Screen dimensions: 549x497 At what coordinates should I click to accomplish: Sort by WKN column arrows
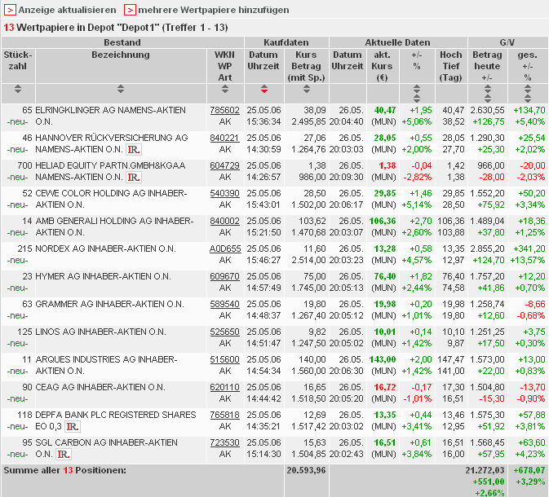(x=224, y=89)
